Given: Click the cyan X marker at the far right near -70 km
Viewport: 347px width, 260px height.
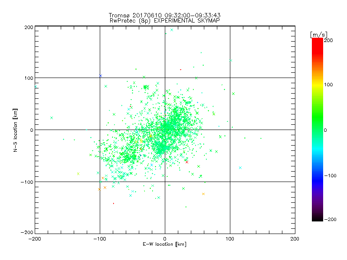Looking at the screenshot, I should point(240,168).
